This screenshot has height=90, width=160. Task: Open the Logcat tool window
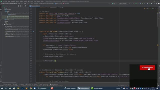click(34, 84)
